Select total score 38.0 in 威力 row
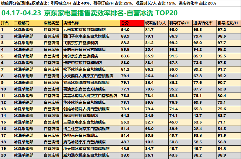Screen dimensions: 241x159 [x=132, y=155]
